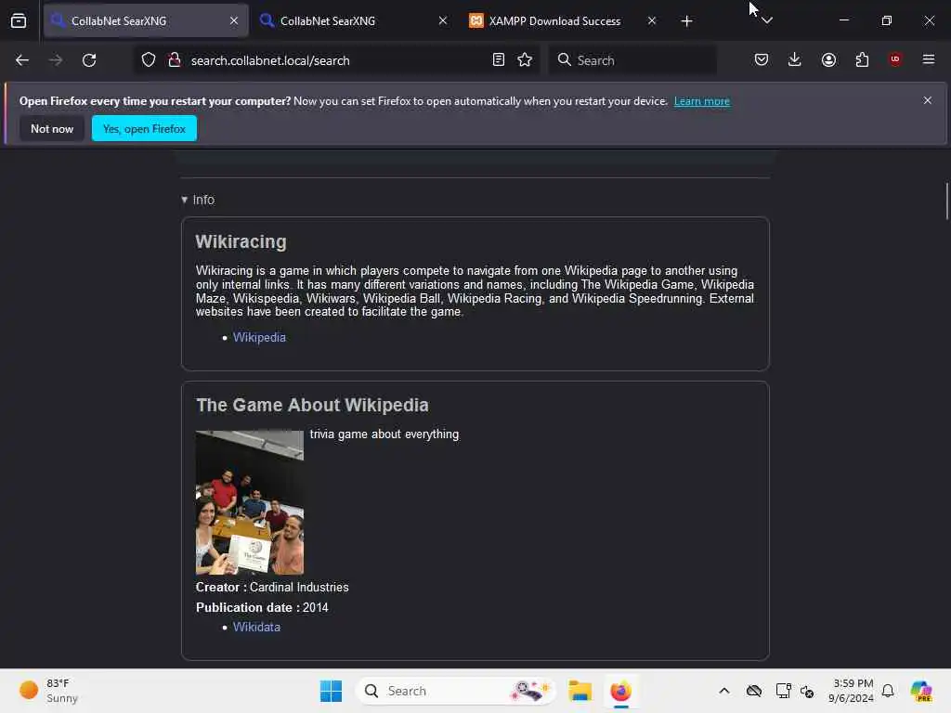The height and width of the screenshot is (713, 951).
Task: Open uBlock Origin extension
Action: pos(895,58)
